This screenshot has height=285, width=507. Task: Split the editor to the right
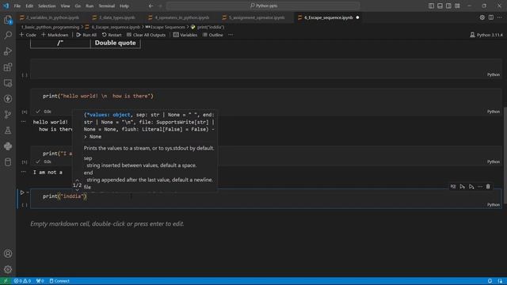(491, 17)
